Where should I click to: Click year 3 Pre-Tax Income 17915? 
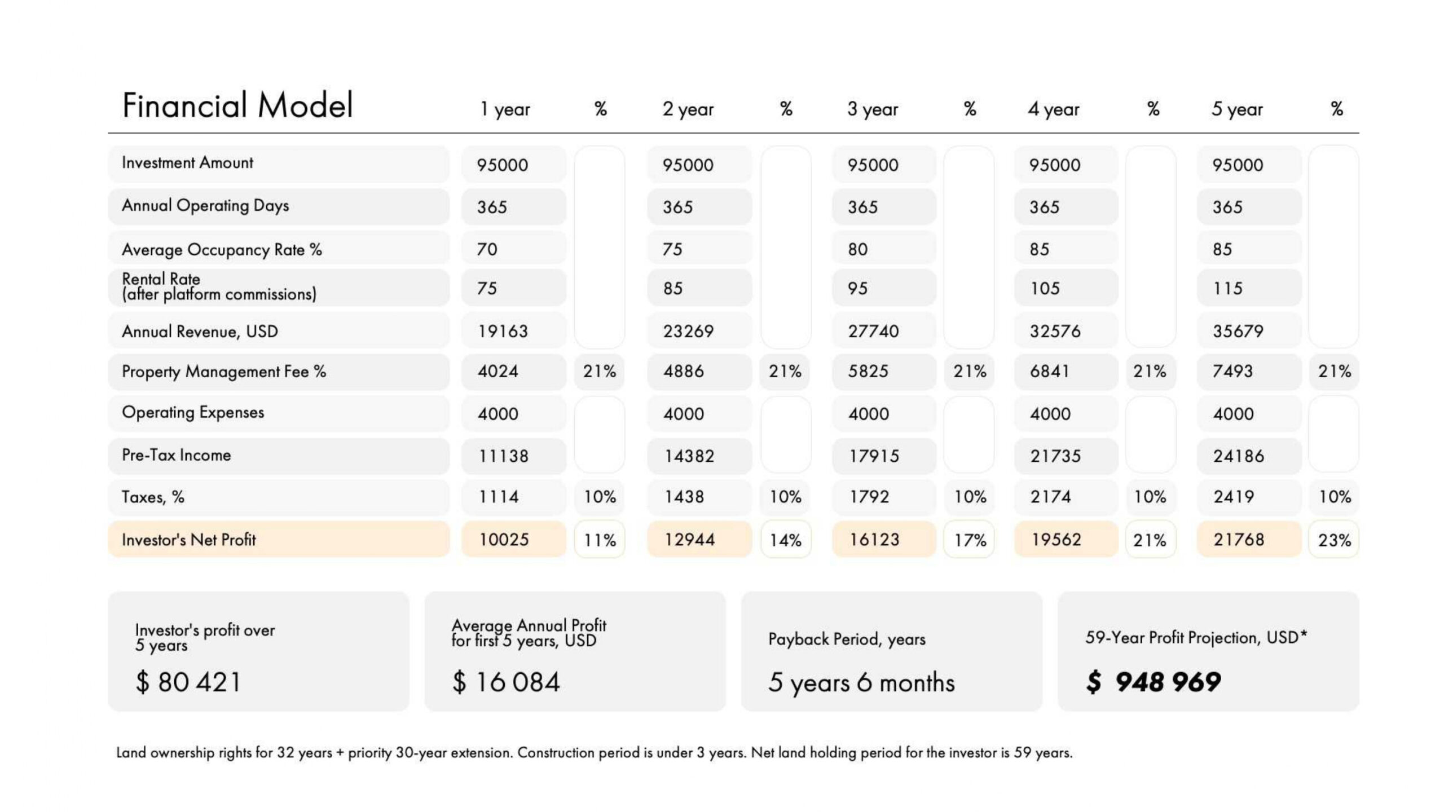click(x=874, y=456)
